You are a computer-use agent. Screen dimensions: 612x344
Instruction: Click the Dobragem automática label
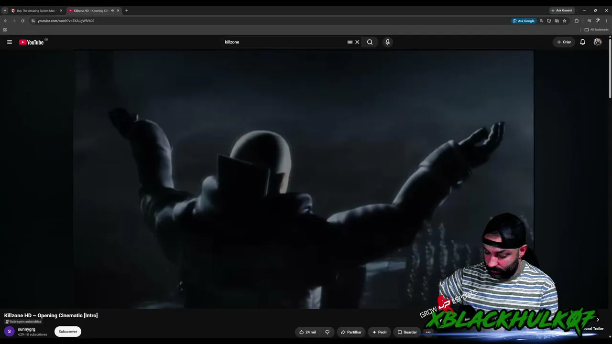coord(23,322)
